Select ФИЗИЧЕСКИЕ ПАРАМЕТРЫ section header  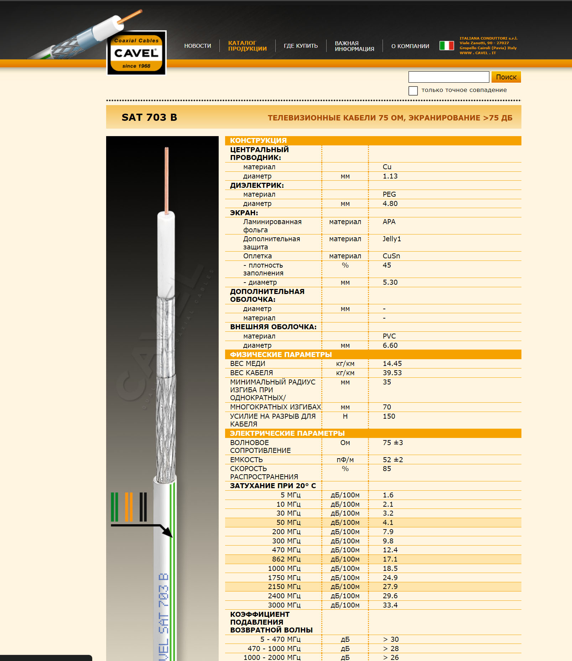coord(373,355)
